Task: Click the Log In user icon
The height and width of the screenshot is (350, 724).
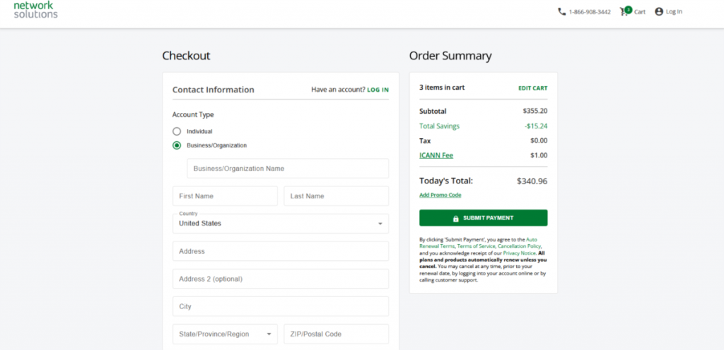Action: 659,11
